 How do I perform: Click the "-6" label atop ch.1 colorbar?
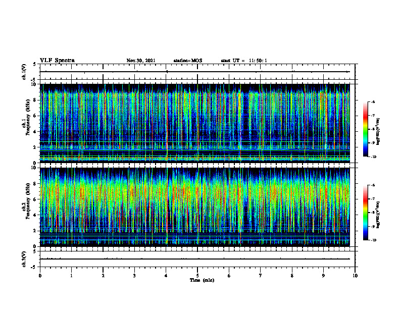[x=373, y=101]
